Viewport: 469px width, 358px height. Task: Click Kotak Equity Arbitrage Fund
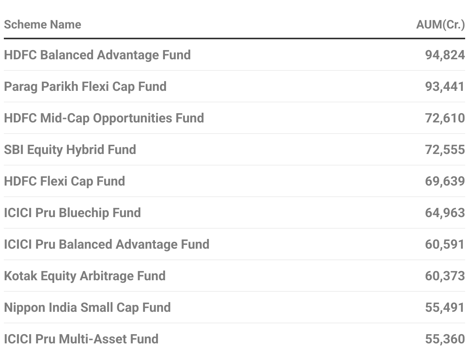[x=85, y=276]
